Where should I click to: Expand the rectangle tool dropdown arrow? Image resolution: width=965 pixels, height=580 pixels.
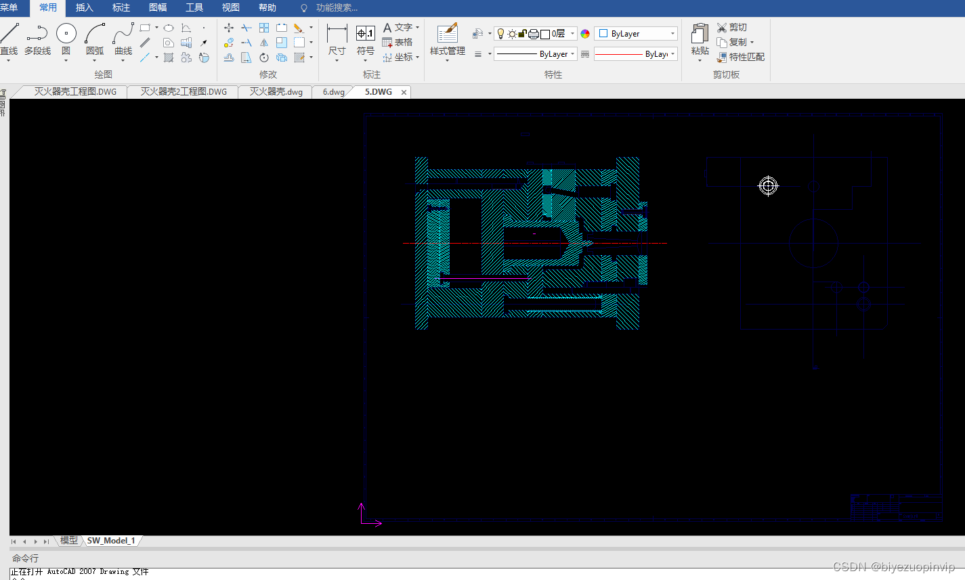(156, 28)
